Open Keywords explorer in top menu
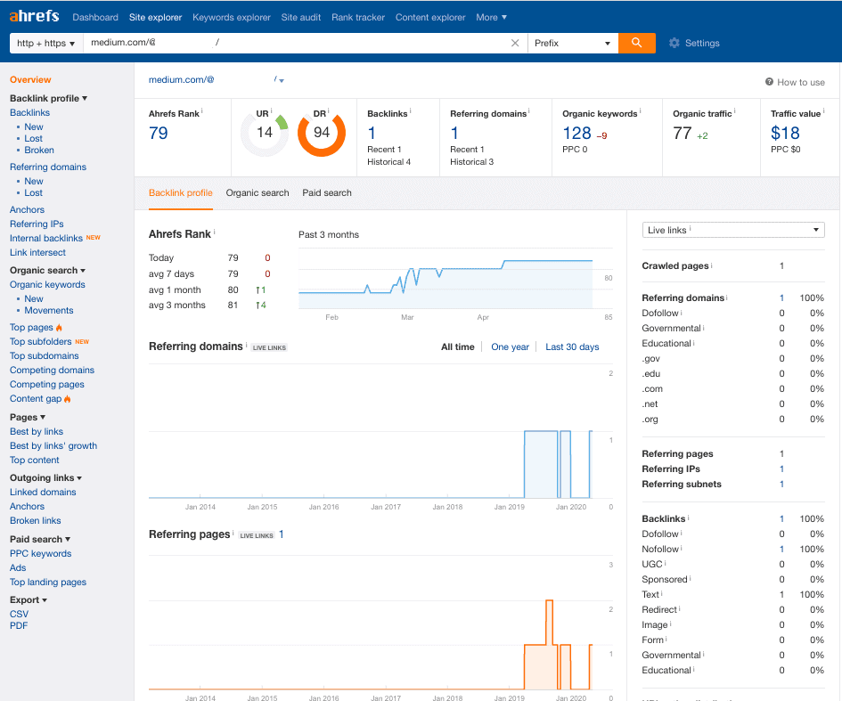Viewport: 842px width, 701px height. coord(231,17)
